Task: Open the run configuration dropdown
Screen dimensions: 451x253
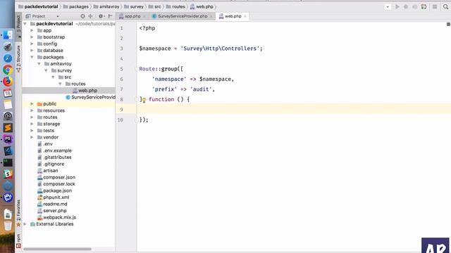Action: pyautogui.click(x=388, y=7)
